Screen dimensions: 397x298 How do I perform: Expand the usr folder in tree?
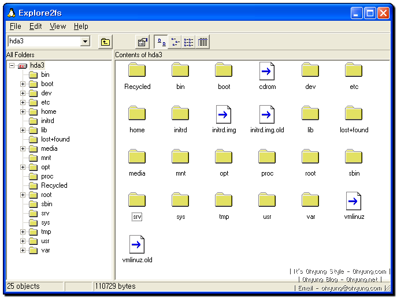click(x=23, y=241)
